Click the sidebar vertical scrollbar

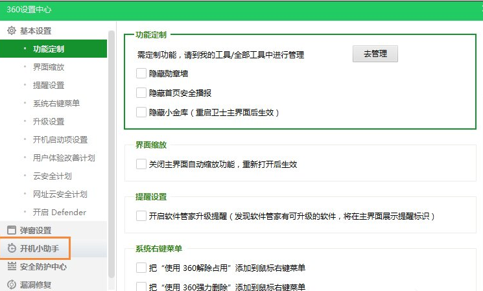[x=112, y=154]
